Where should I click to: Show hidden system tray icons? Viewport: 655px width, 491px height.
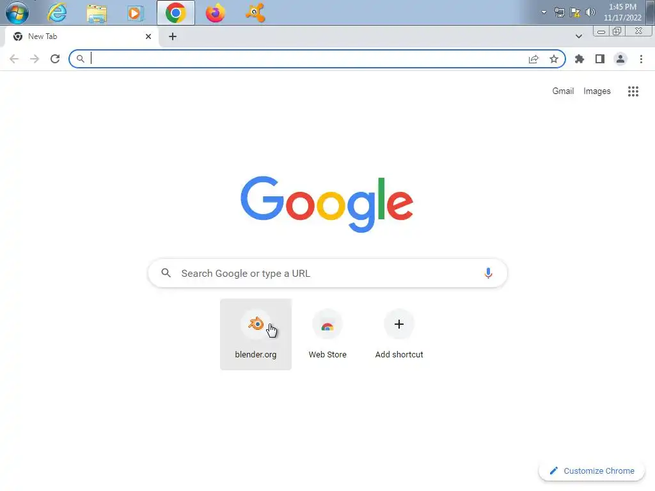[x=544, y=12]
